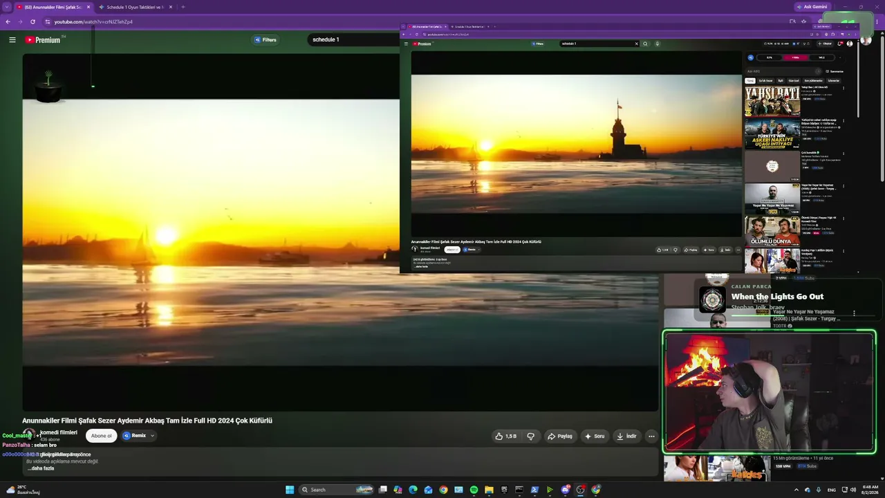The image size is (885, 498).
Task: Click the microphone icon in the system tray
Action: (x=819, y=490)
